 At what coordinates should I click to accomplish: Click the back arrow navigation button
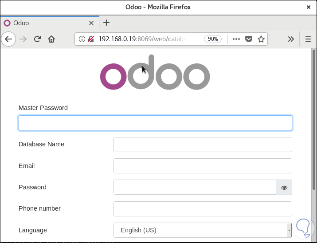tap(8, 39)
